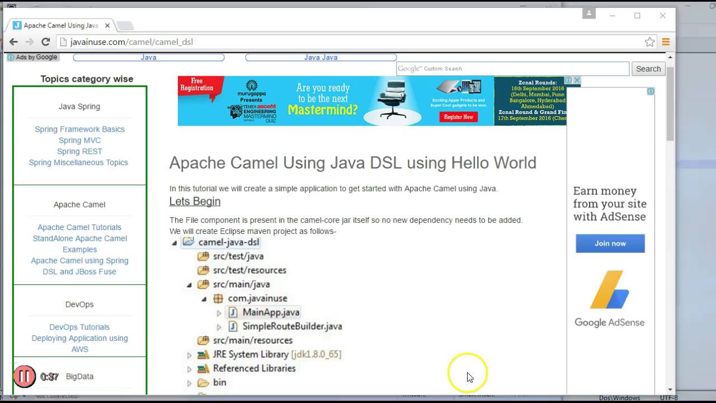Select src/main/resources tree row
The height and width of the screenshot is (403, 716).
tap(245, 340)
